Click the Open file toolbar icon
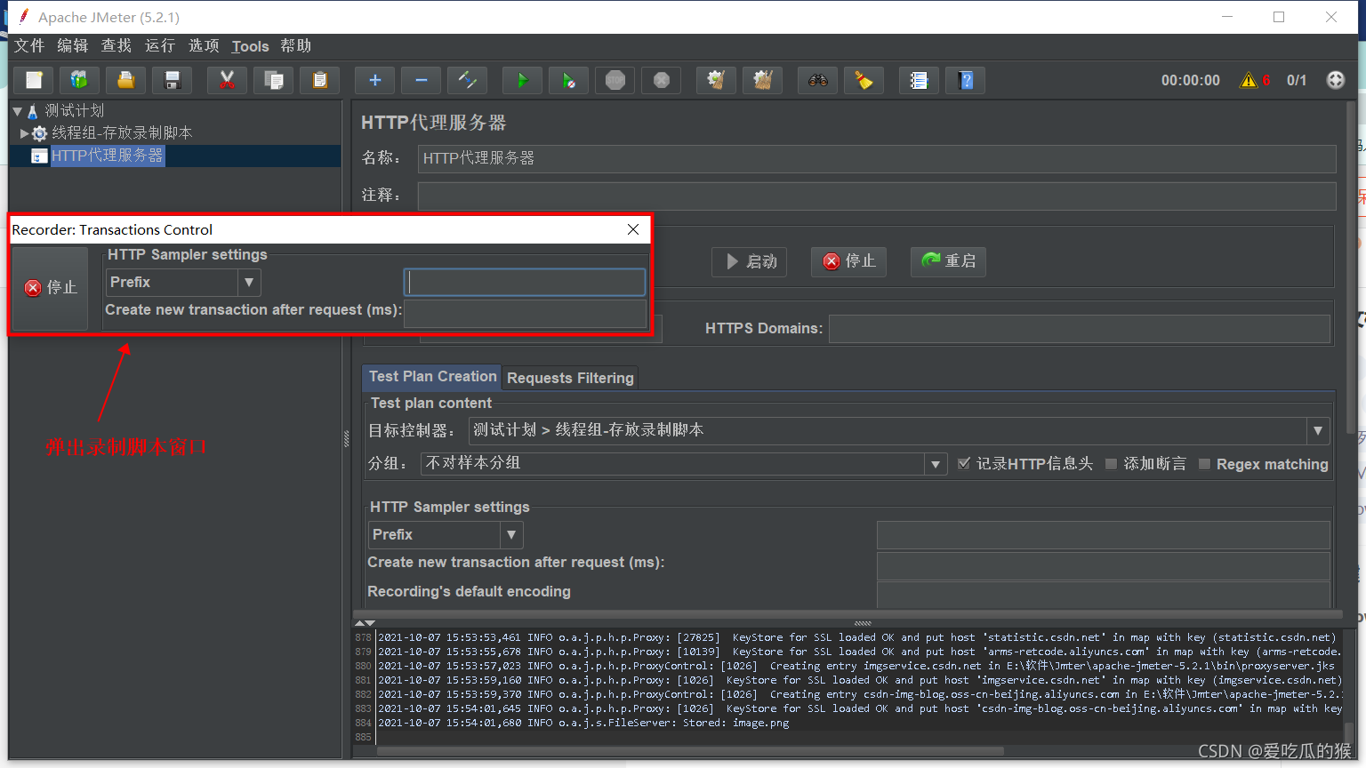 (x=126, y=80)
